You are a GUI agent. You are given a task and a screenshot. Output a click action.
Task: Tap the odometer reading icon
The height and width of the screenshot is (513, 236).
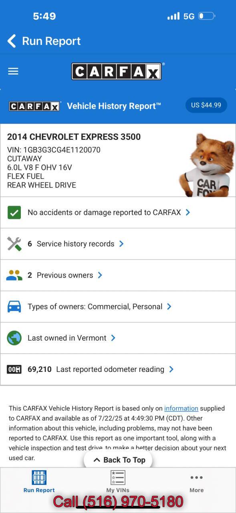click(x=14, y=369)
